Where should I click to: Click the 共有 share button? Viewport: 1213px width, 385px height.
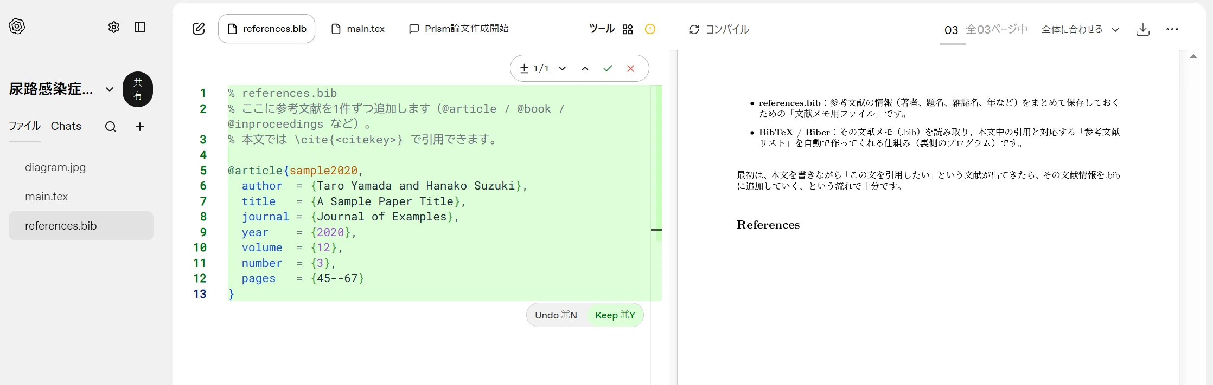coord(138,89)
